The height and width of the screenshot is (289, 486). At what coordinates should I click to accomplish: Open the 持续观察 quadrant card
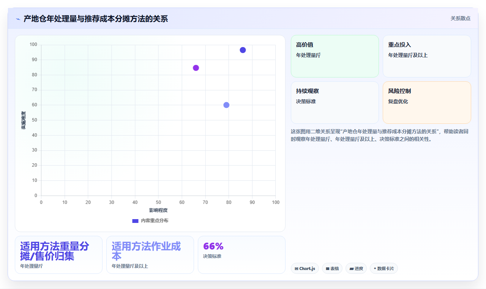pos(335,103)
